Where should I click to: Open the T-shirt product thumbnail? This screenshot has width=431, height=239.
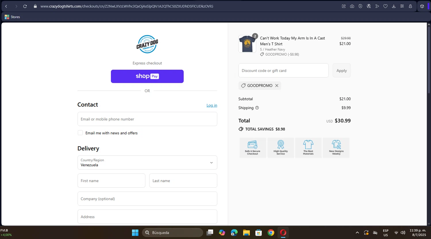pyautogui.click(x=247, y=44)
